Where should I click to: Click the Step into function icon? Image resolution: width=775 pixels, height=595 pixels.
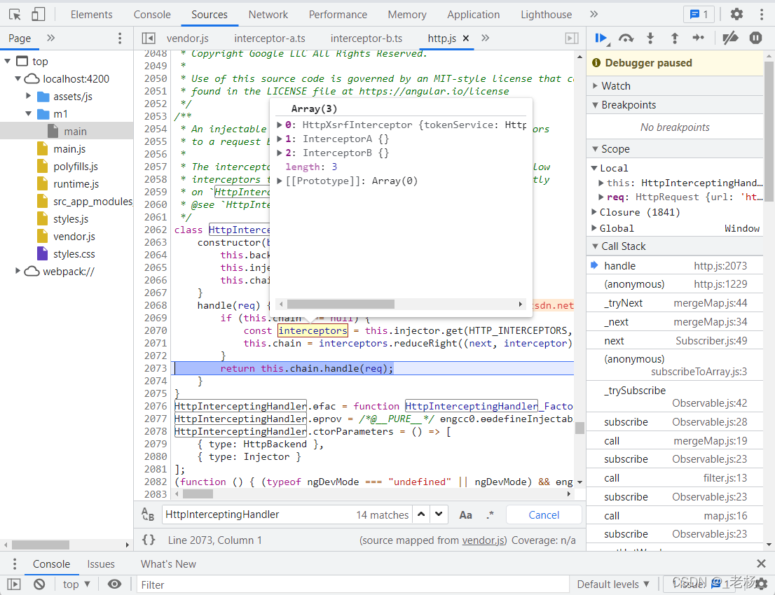650,38
